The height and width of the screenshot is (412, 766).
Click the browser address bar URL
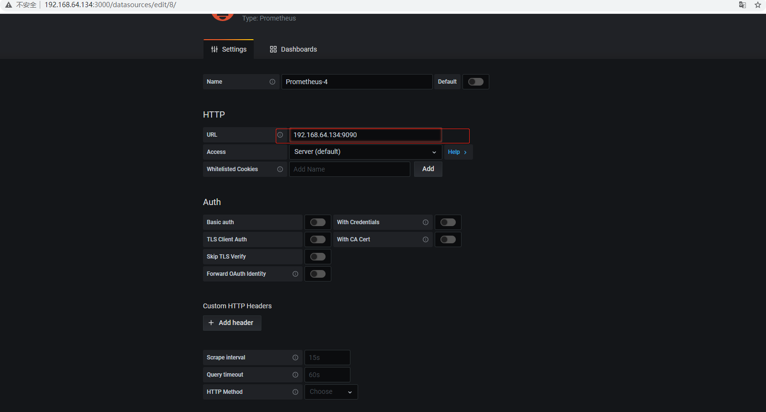point(110,5)
